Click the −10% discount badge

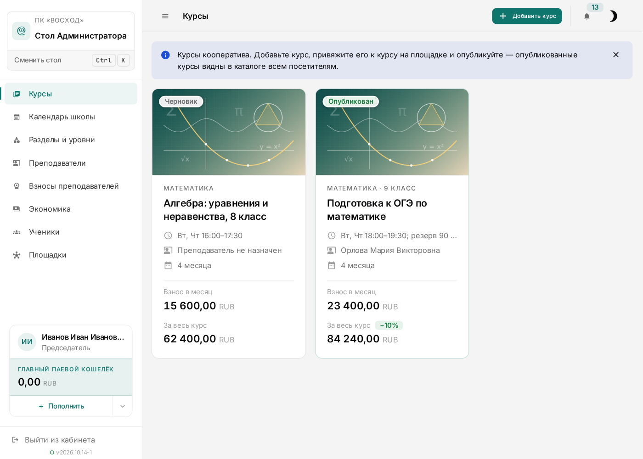389,325
